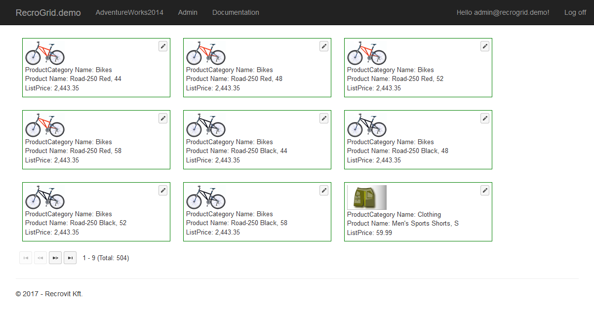Viewport: 594px width, 313px height.
Task: Click the Men's Sports Shorts thumbnail image
Action: (367, 197)
